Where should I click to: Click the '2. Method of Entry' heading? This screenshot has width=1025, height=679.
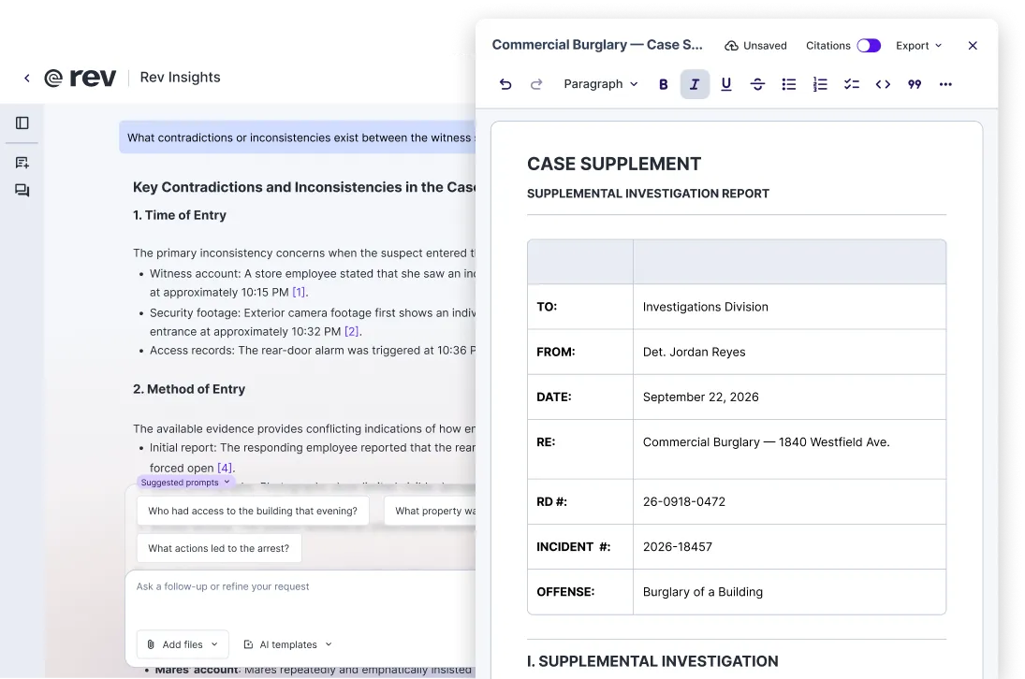pos(189,389)
